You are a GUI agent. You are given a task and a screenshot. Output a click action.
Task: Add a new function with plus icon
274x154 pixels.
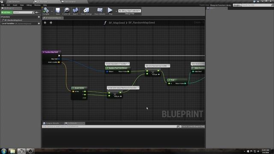pyautogui.click(x=39, y=17)
